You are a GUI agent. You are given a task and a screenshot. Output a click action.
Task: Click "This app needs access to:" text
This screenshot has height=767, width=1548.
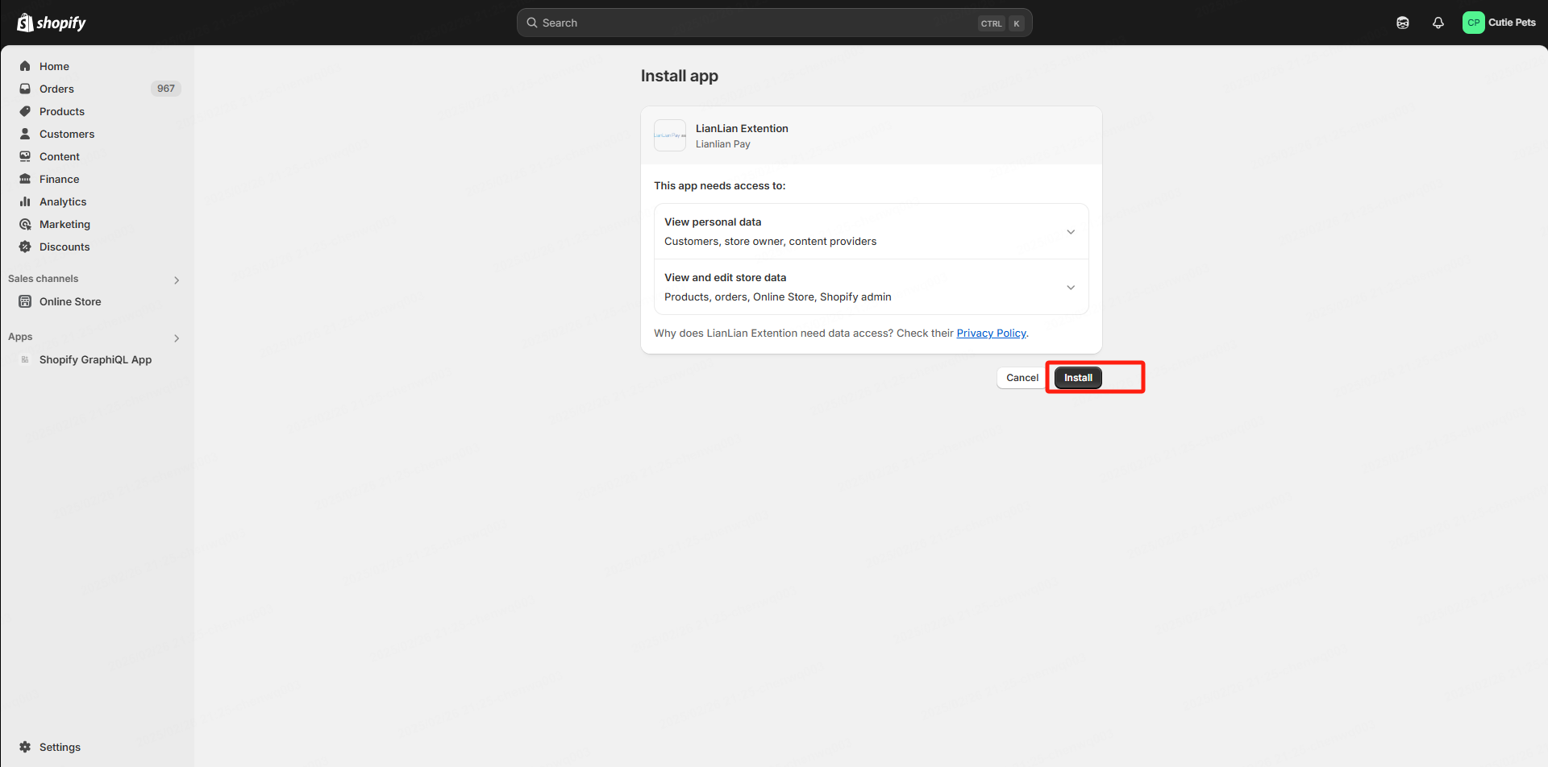click(x=720, y=185)
